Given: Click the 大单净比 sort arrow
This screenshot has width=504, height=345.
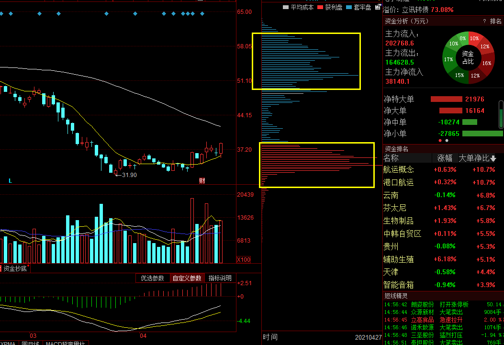Looking at the screenshot, I should pos(493,158).
